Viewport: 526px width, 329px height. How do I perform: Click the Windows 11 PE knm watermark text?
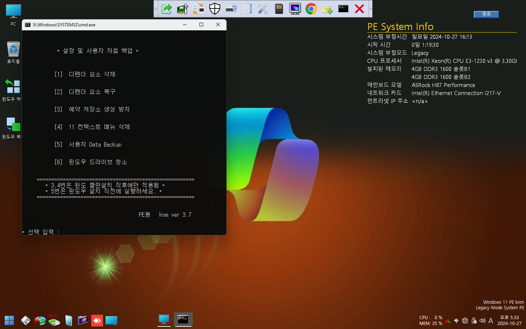503,302
